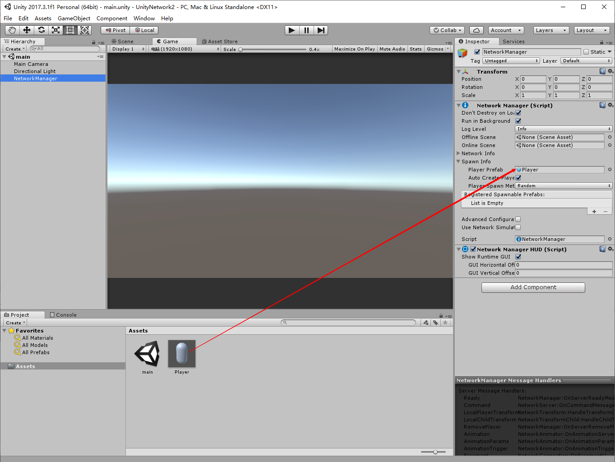Select the Rect Transform tool
Screen dimensions: 615x462
click(70, 30)
